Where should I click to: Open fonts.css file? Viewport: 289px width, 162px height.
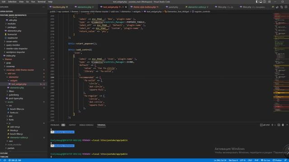click(14, 112)
